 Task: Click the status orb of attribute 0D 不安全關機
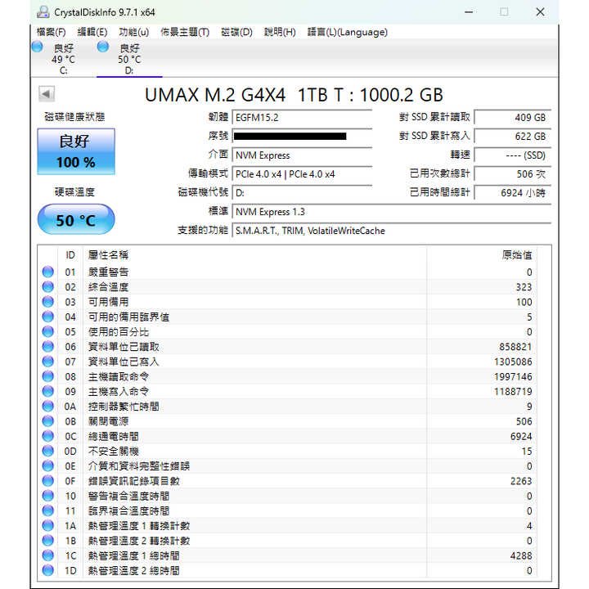[x=48, y=451]
